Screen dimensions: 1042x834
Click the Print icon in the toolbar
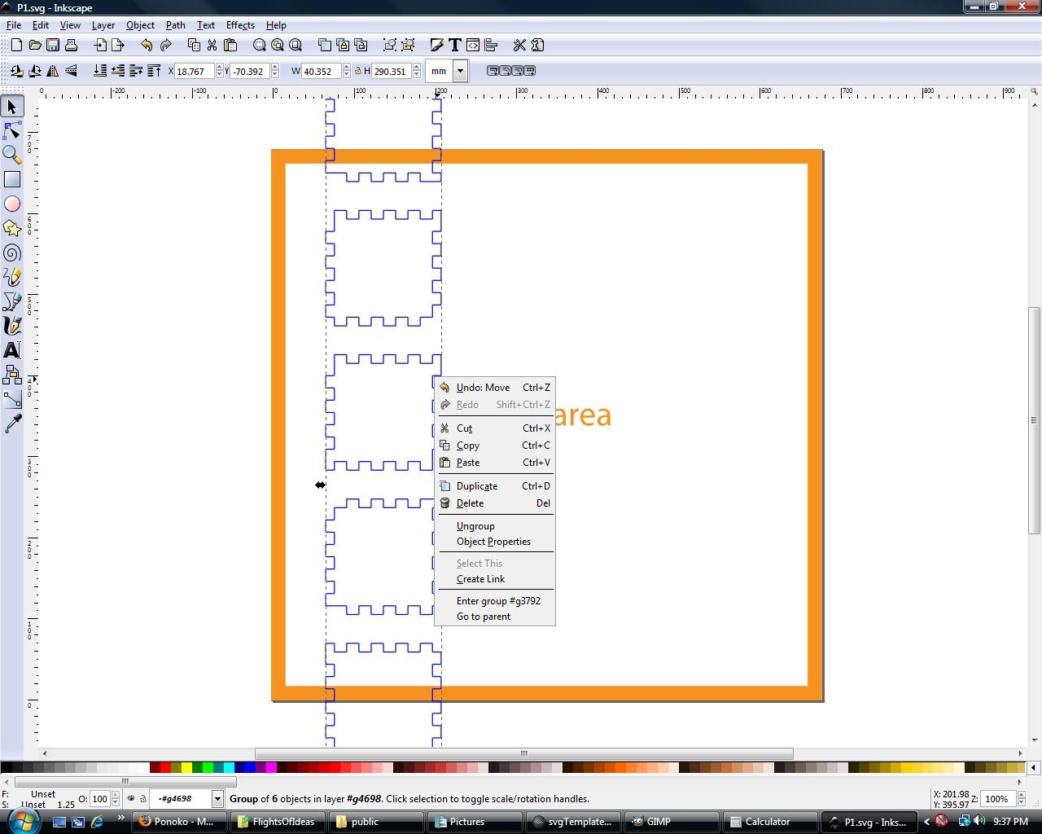coord(71,45)
